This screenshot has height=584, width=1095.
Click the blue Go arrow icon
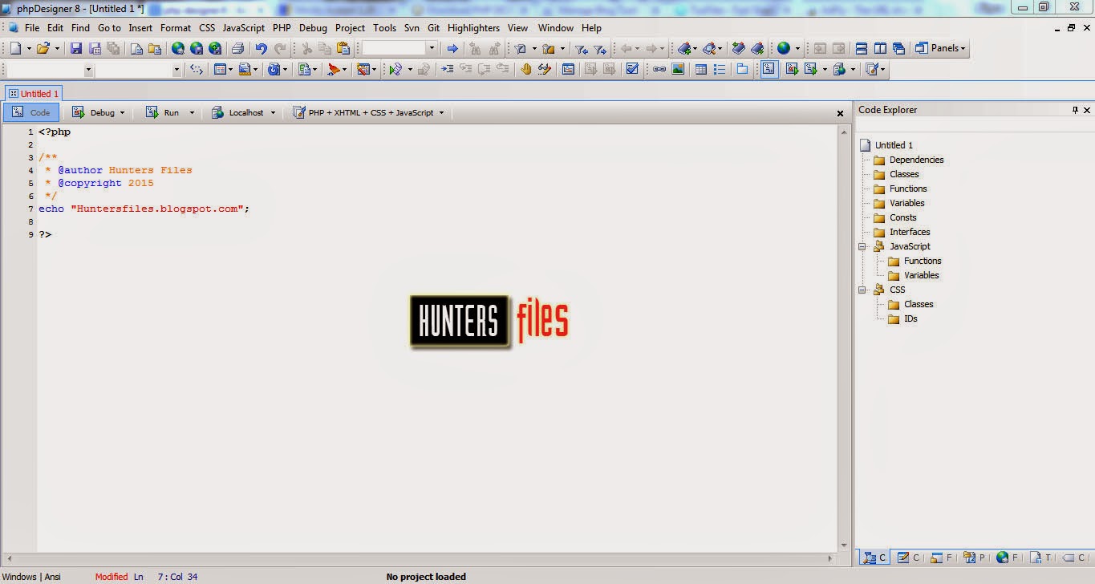tap(452, 48)
